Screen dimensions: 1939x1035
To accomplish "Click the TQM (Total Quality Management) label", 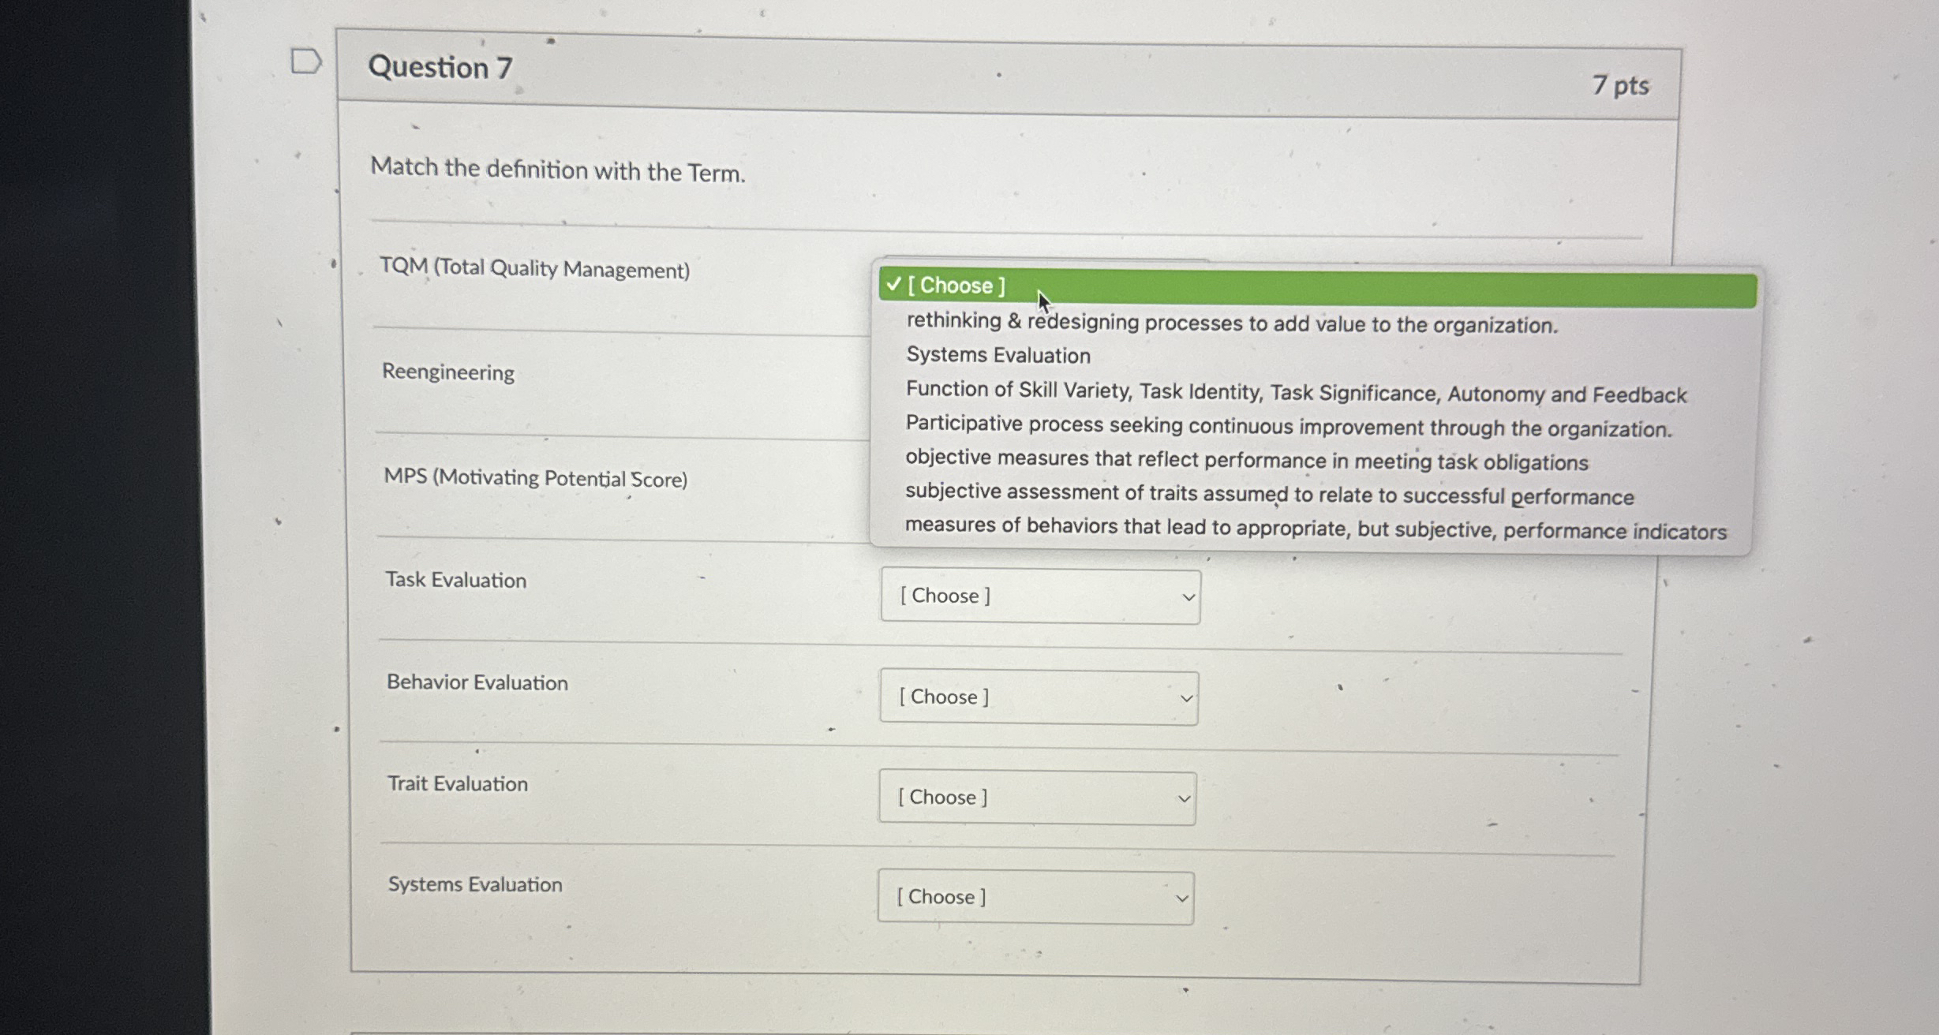I will (536, 269).
